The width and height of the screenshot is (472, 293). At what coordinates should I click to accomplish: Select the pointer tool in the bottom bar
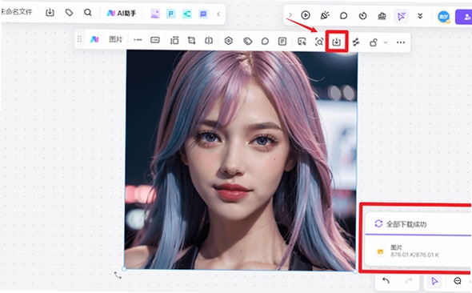[x=434, y=282]
